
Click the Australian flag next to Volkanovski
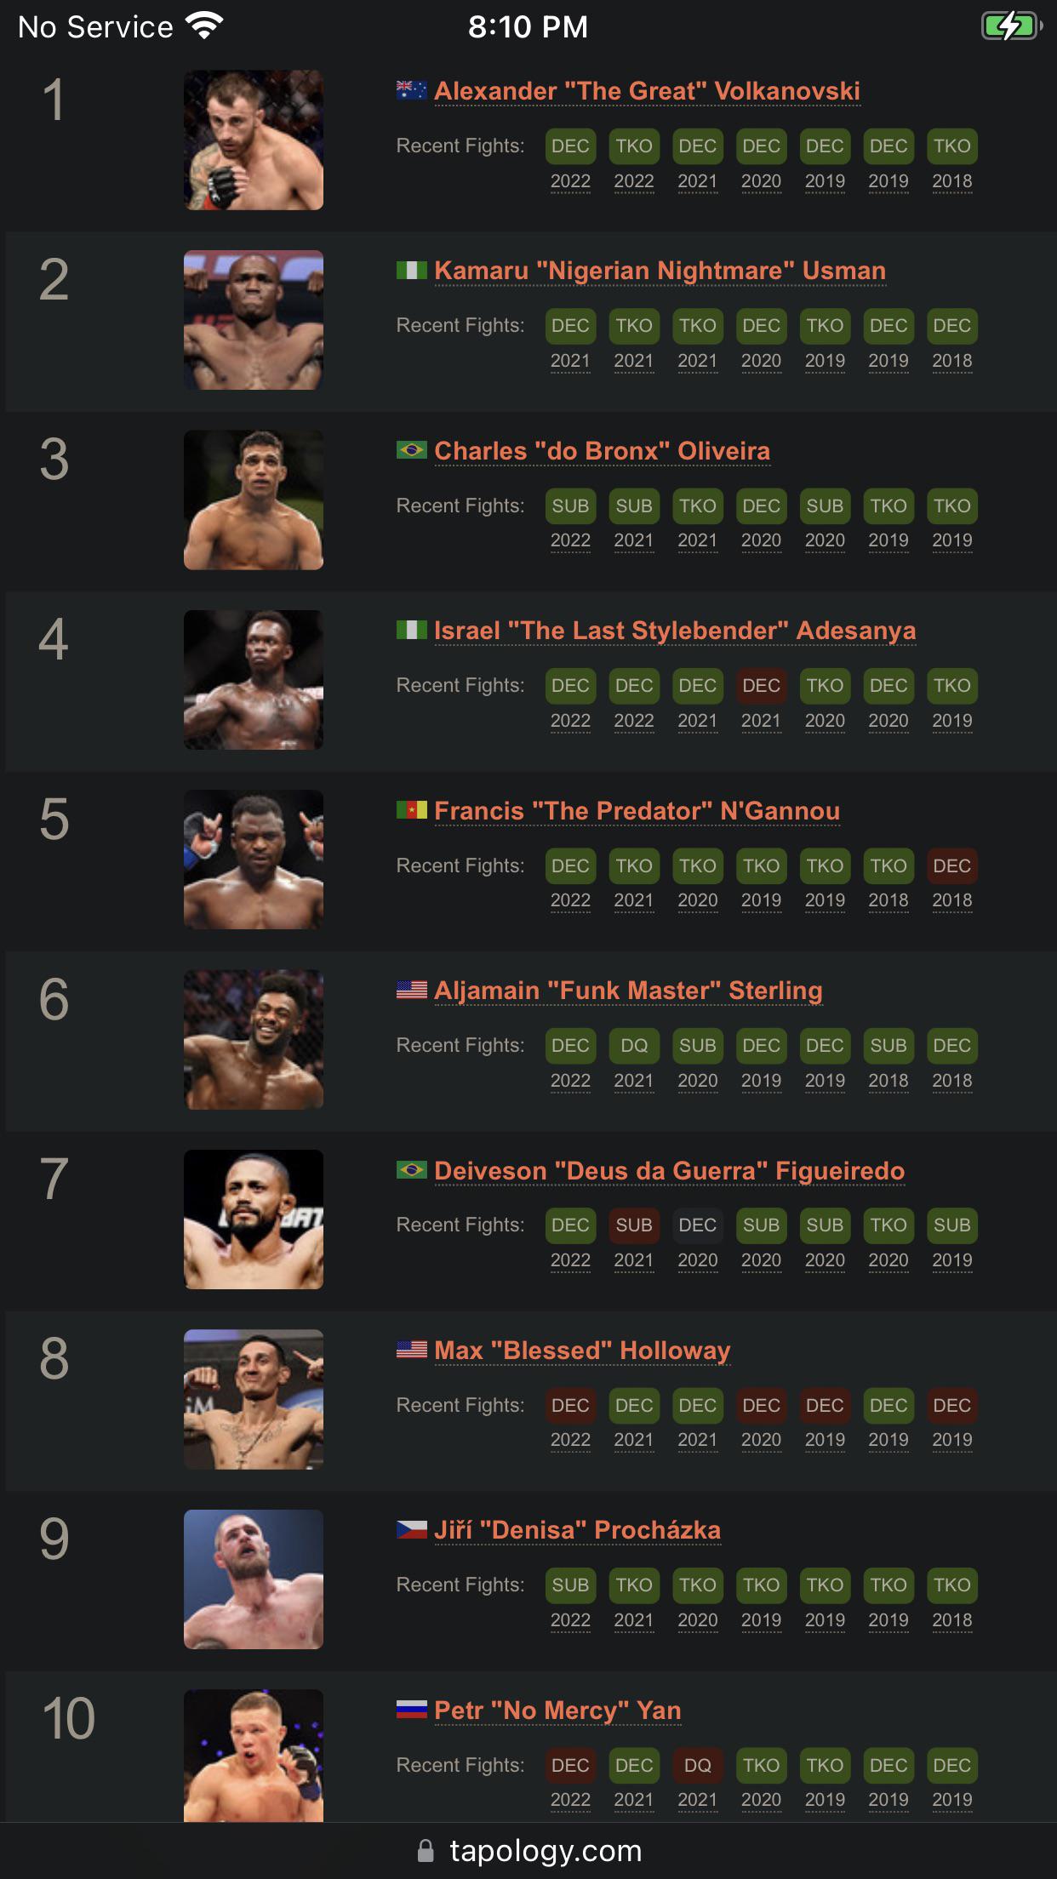410,88
